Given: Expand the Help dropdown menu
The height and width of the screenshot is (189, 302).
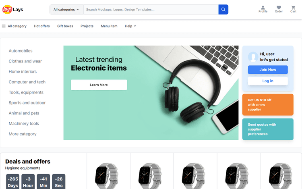Looking at the screenshot, I should [130, 26].
